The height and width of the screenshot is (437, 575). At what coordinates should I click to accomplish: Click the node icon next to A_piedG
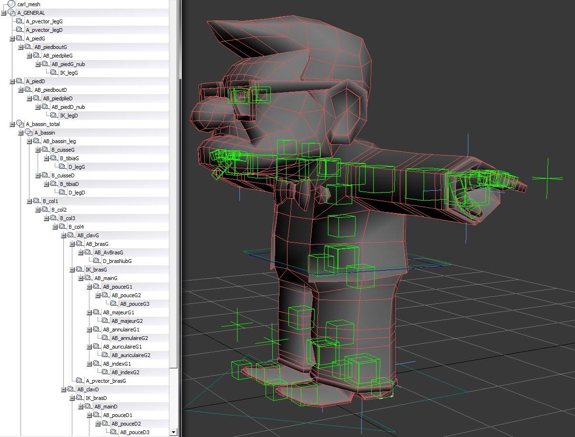tap(20, 39)
